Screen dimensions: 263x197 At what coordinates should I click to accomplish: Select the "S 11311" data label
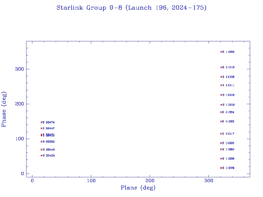click(x=228, y=85)
